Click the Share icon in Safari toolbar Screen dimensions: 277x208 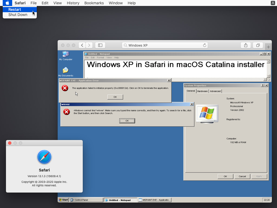[x=246, y=45]
